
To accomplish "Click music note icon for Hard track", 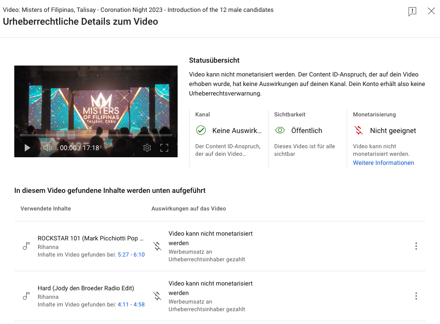I will (x=26, y=296).
